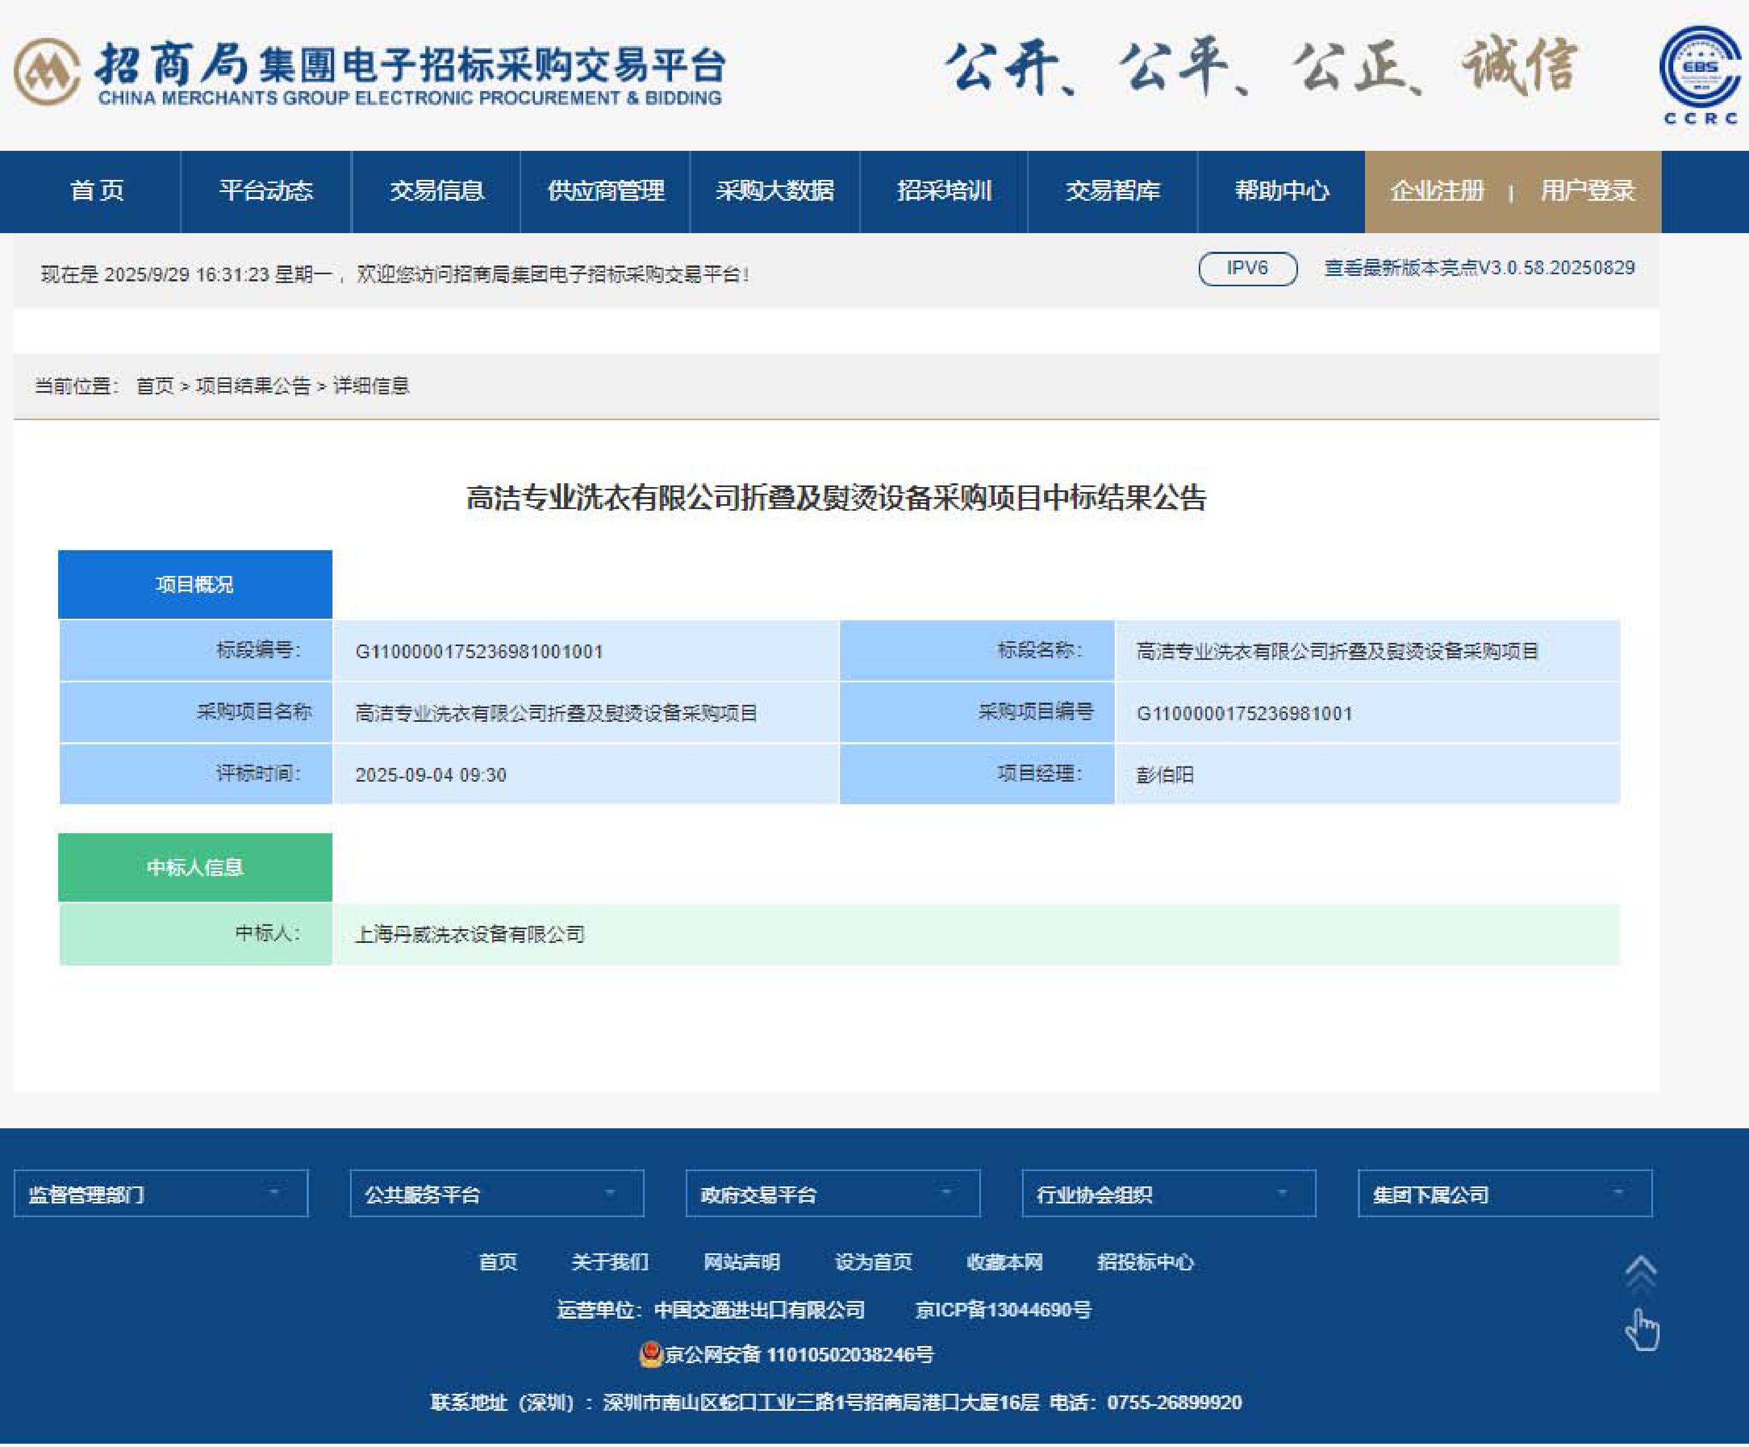The image size is (1749, 1447).
Task: Click the 用户登录 link
Action: pyautogui.click(x=1587, y=191)
